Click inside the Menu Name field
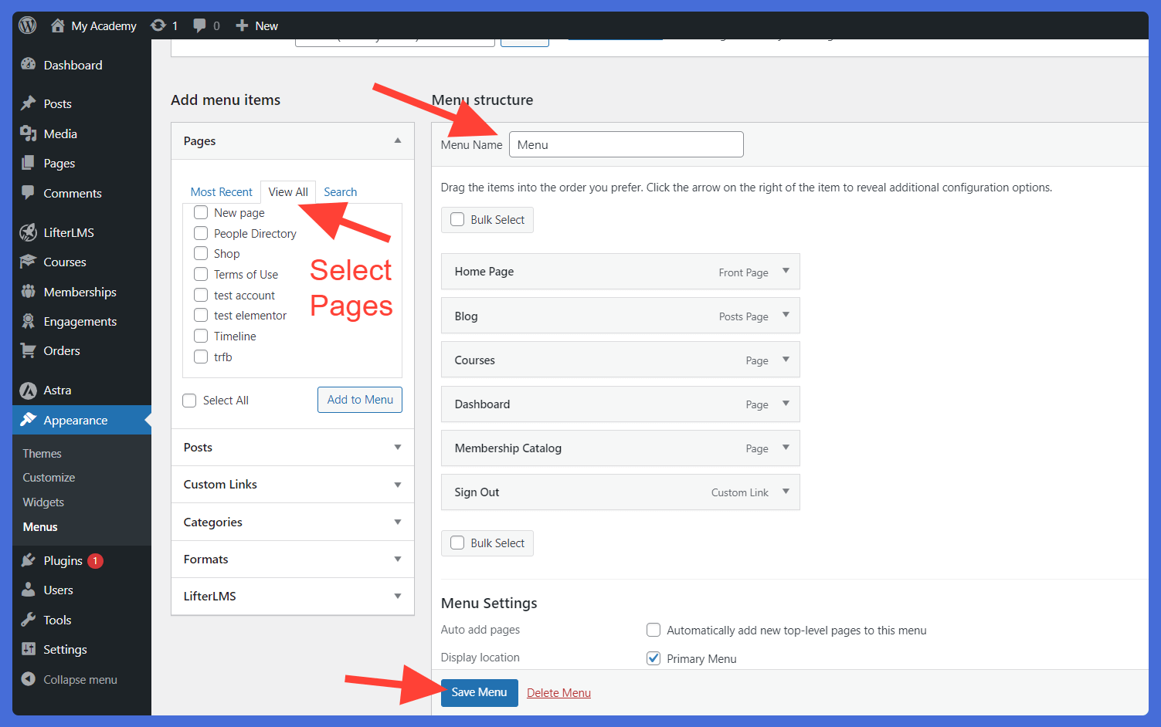 (626, 144)
